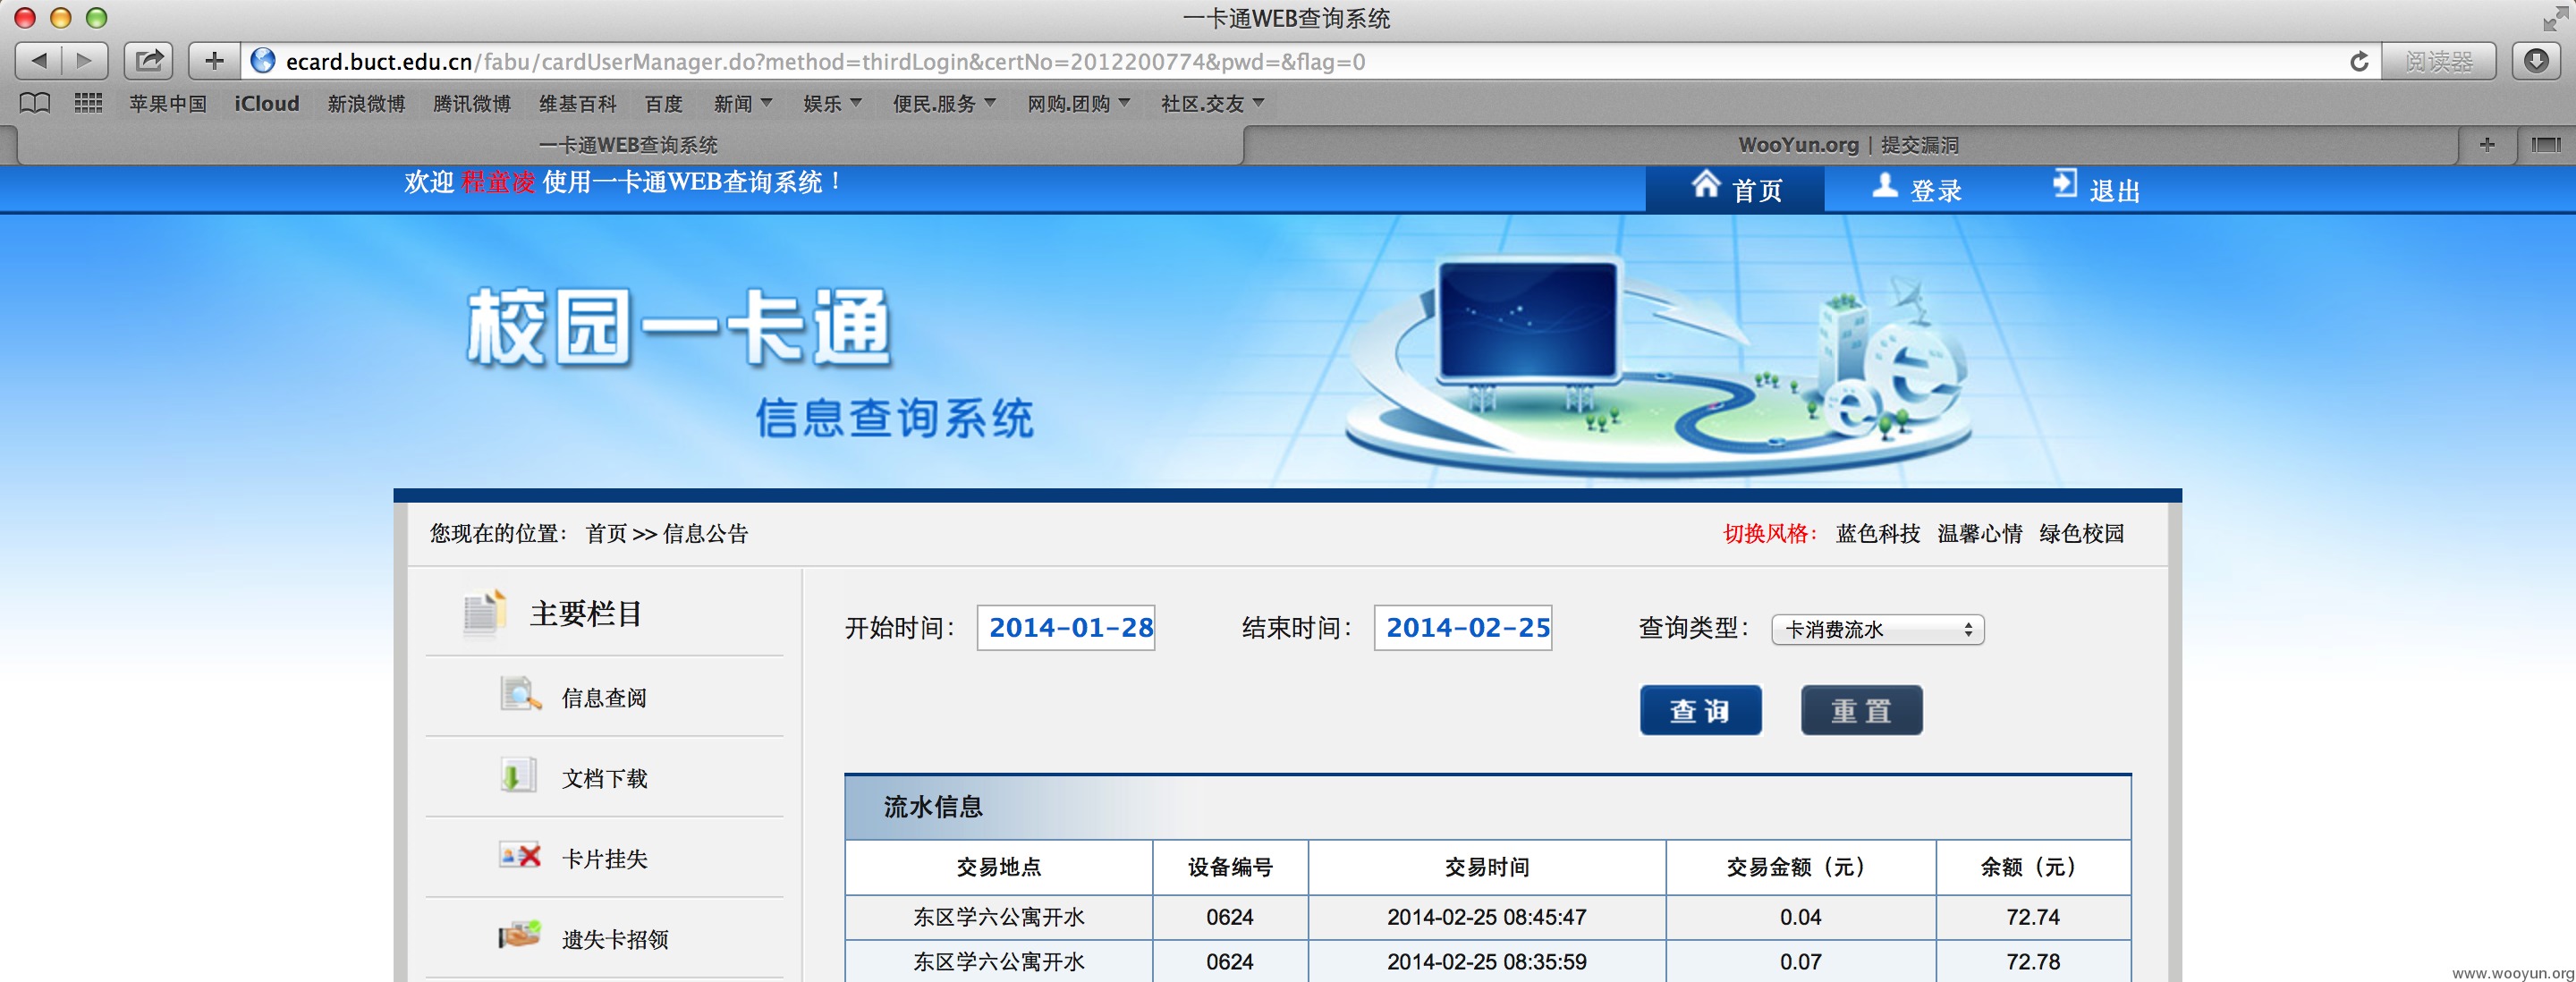Open the bookmarks book icon
This screenshot has width=2576, height=982.
pos(35,103)
